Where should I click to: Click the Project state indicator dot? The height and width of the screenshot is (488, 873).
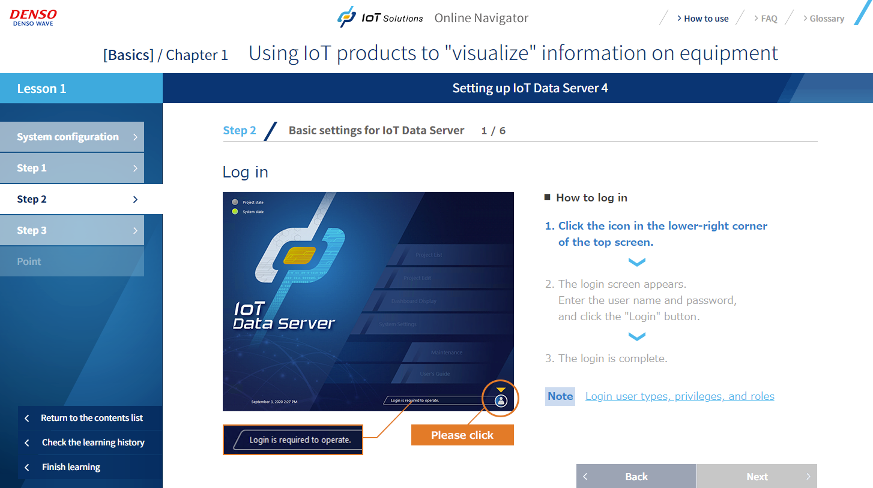point(235,203)
